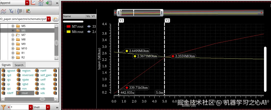
Task: Expand the M10 tree node
Action: [13, 48]
